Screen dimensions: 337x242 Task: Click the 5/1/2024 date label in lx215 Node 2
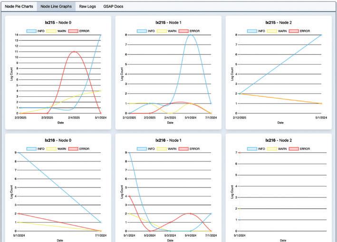321,118
